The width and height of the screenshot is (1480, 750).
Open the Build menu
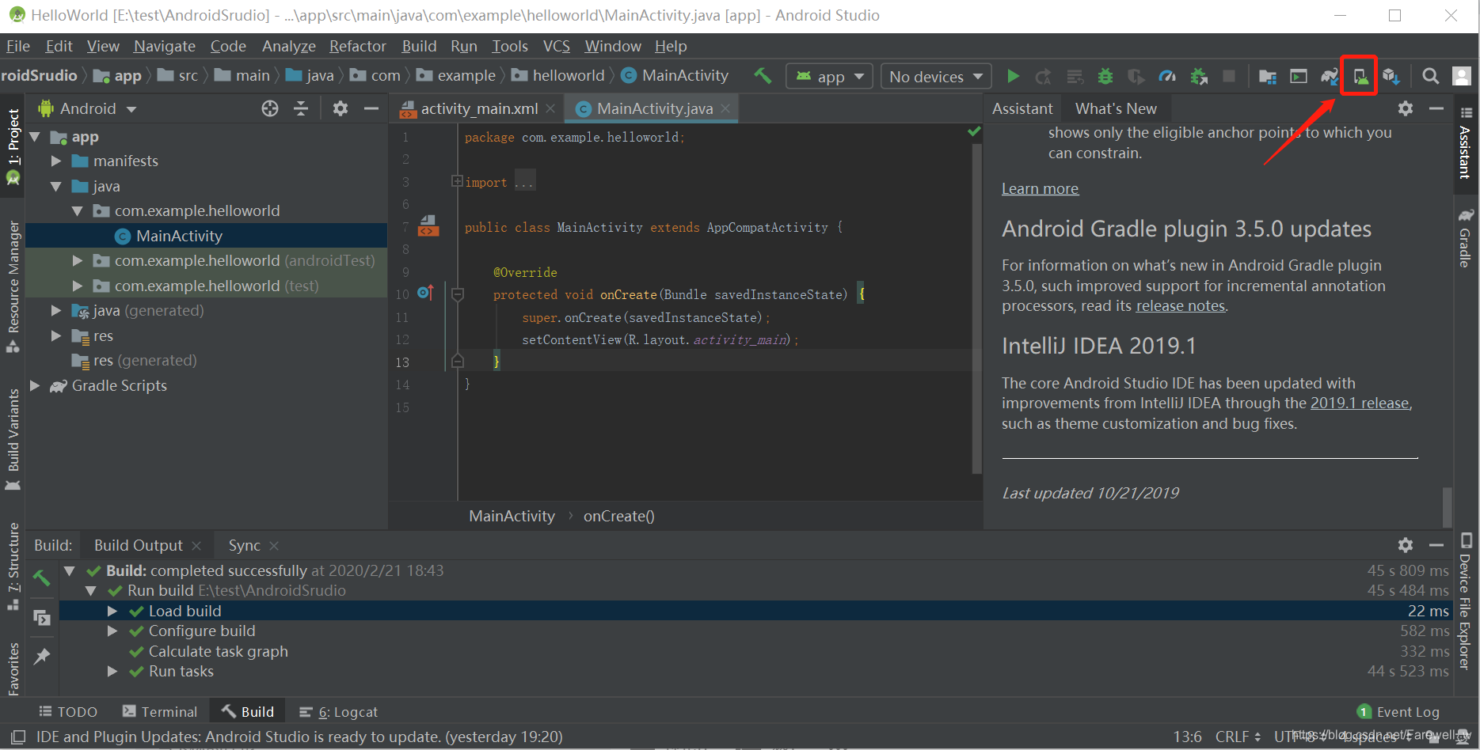(419, 46)
